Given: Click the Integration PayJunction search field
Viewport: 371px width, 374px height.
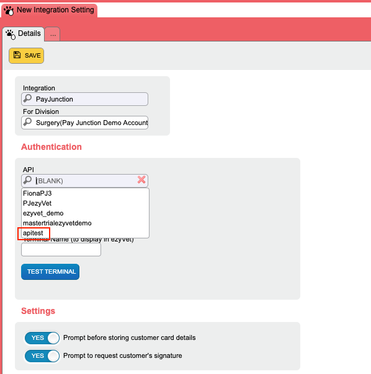Looking at the screenshot, I should pyautogui.click(x=84, y=99).
